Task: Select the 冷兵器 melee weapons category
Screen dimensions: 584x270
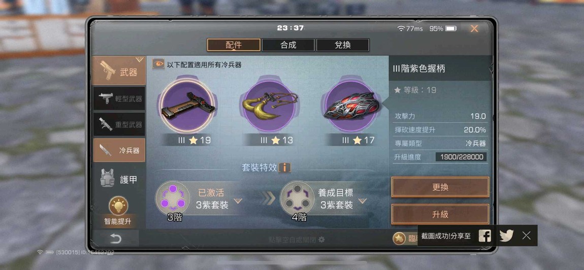Action: [x=119, y=150]
